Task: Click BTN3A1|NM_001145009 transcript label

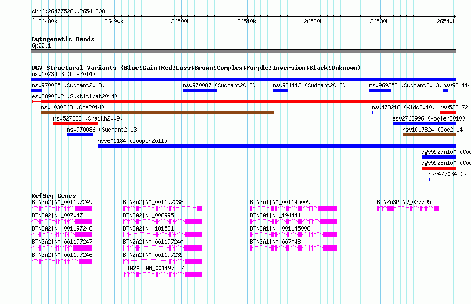Action: [280, 202]
